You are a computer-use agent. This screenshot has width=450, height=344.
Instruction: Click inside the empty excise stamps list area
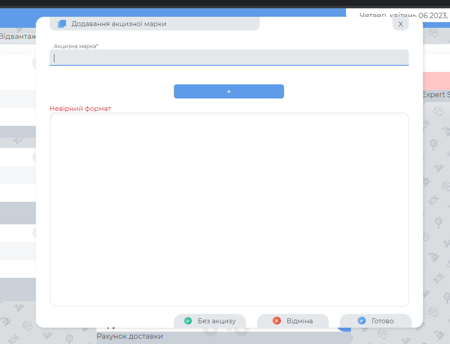point(229,209)
